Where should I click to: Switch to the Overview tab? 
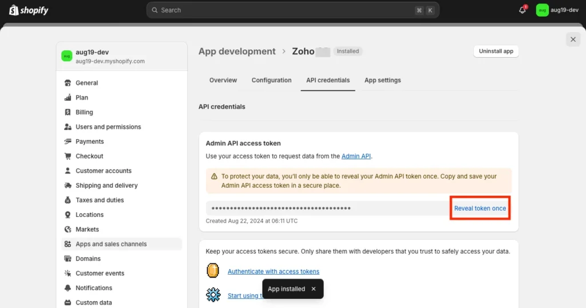tap(223, 80)
